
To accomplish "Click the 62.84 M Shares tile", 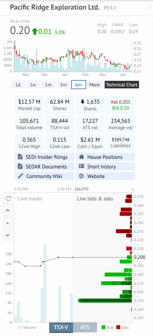I will pos(60,104).
